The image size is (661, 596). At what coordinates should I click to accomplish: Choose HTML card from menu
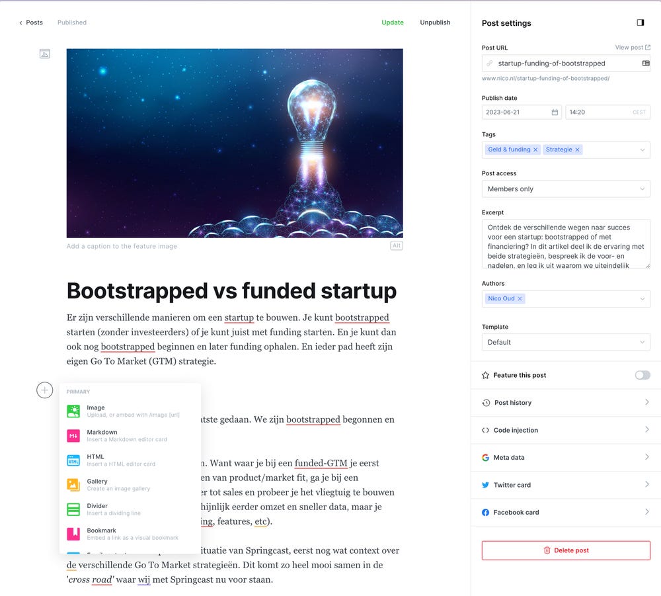pos(130,460)
